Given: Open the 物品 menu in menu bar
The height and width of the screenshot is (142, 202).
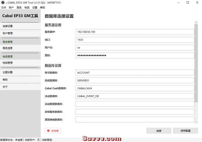Looking at the screenshot, I should click(27, 8).
